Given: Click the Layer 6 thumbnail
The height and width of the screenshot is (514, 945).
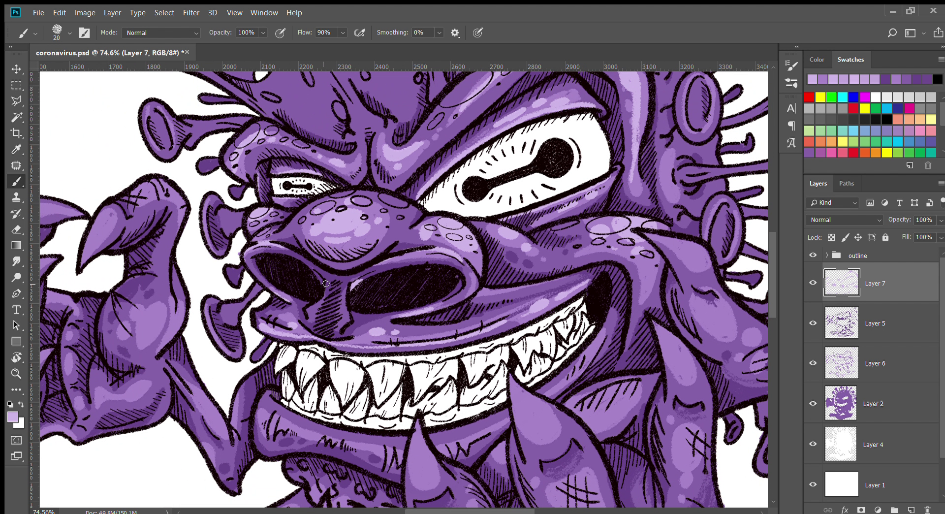Looking at the screenshot, I should coord(841,363).
